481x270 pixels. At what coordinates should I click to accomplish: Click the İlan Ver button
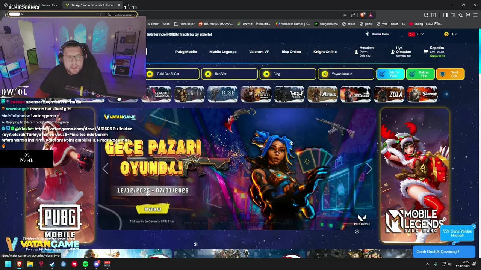[230, 74]
